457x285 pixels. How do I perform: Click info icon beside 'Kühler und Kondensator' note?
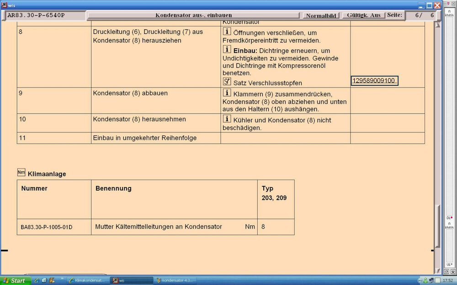tap(227, 119)
